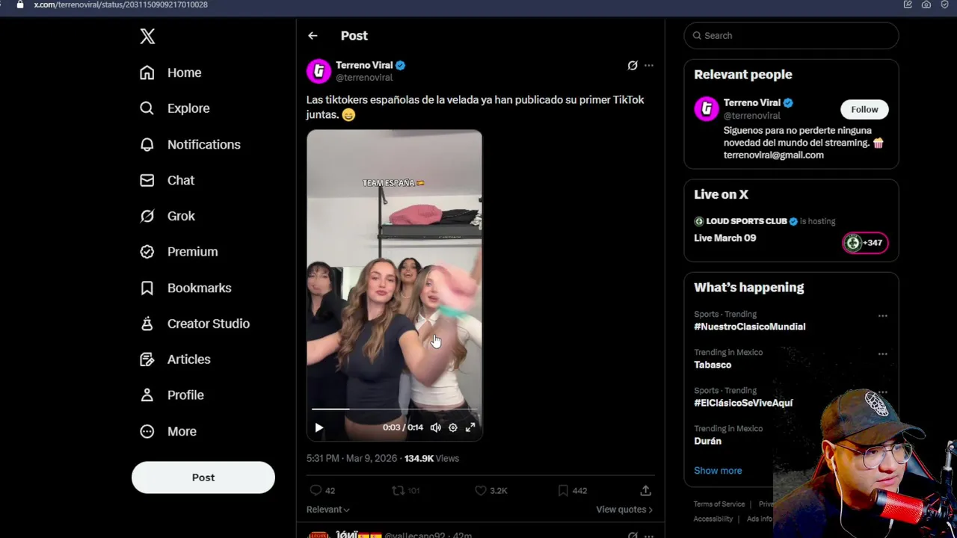Mute the video sound
957x538 pixels.
coord(436,427)
